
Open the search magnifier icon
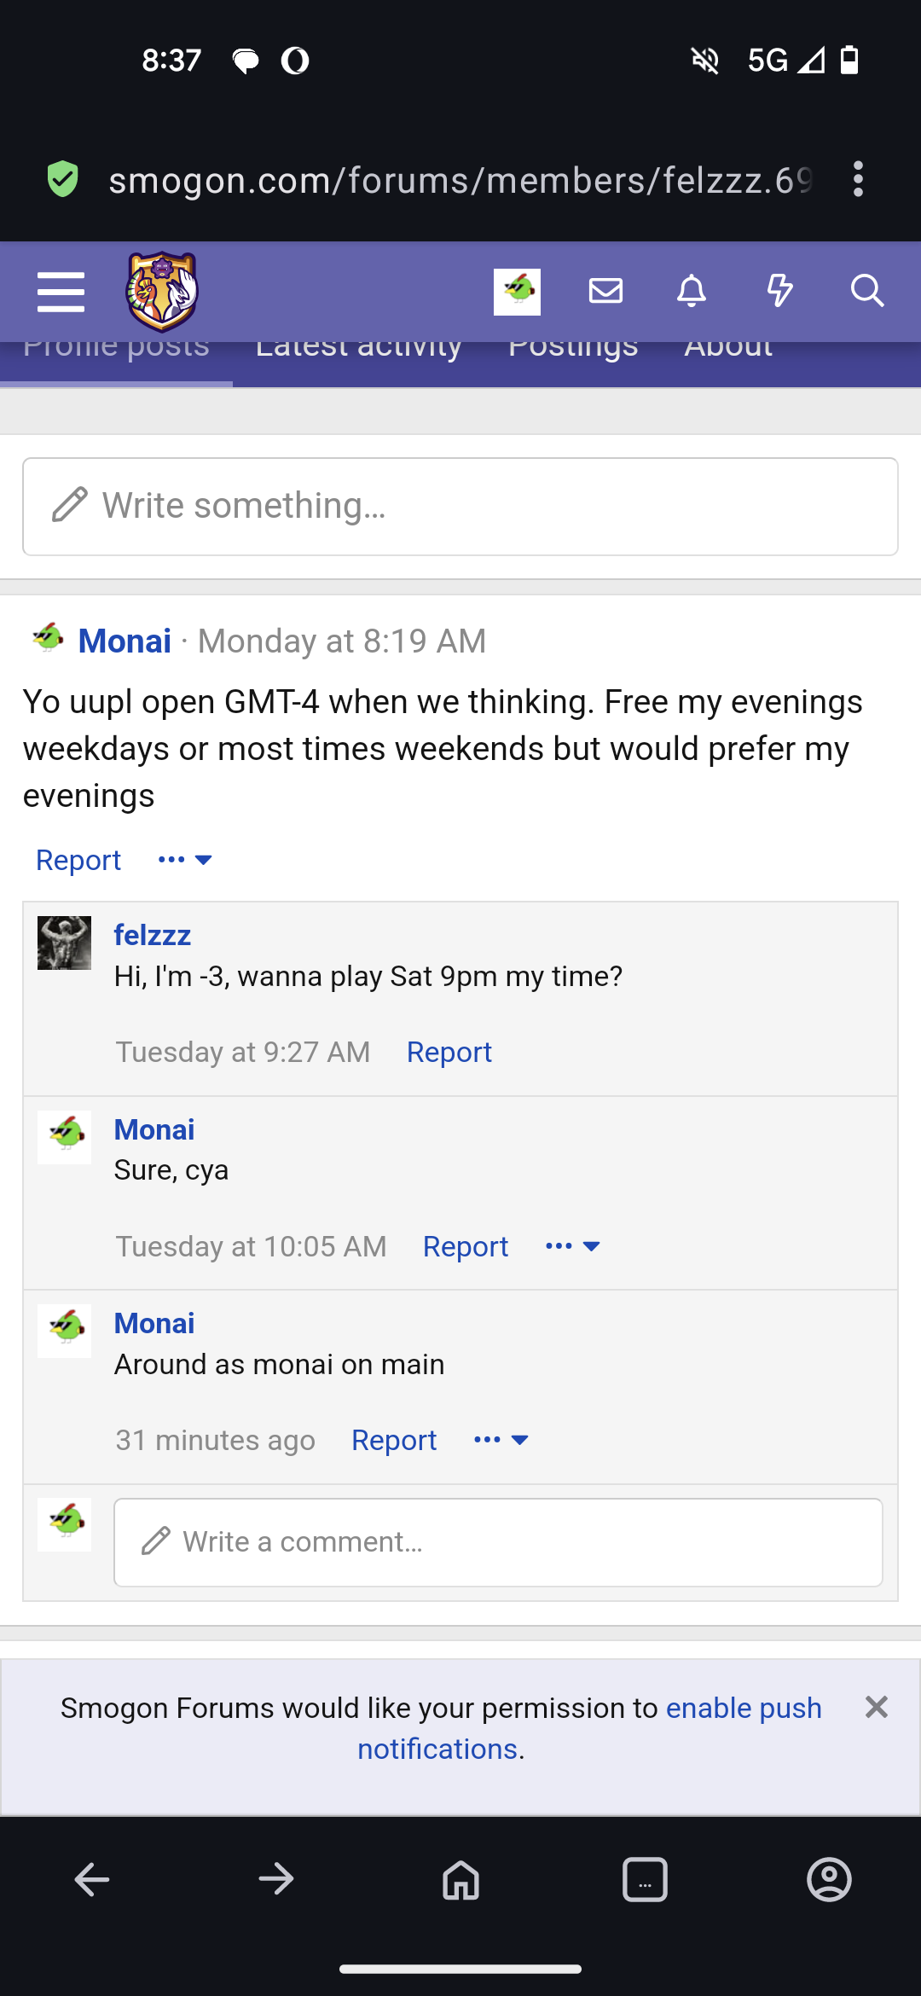(x=867, y=291)
